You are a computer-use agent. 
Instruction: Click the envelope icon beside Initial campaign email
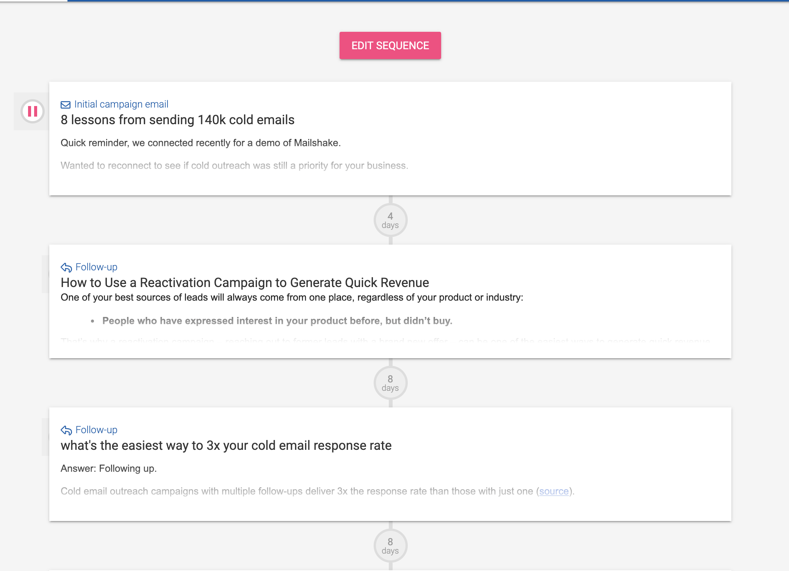click(66, 105)
